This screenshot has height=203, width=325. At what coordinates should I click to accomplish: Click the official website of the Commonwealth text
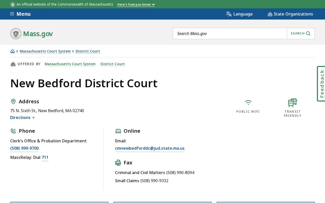click(65, 4)
